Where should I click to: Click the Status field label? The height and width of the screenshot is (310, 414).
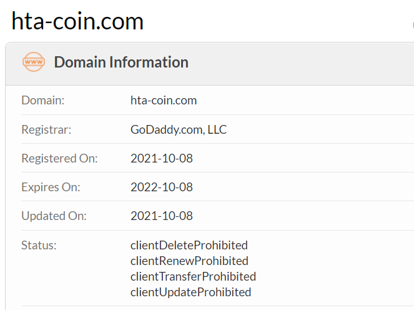pos(39,245)
